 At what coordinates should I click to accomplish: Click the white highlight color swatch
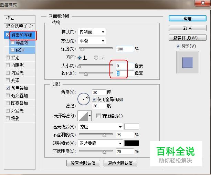(131, 127)
